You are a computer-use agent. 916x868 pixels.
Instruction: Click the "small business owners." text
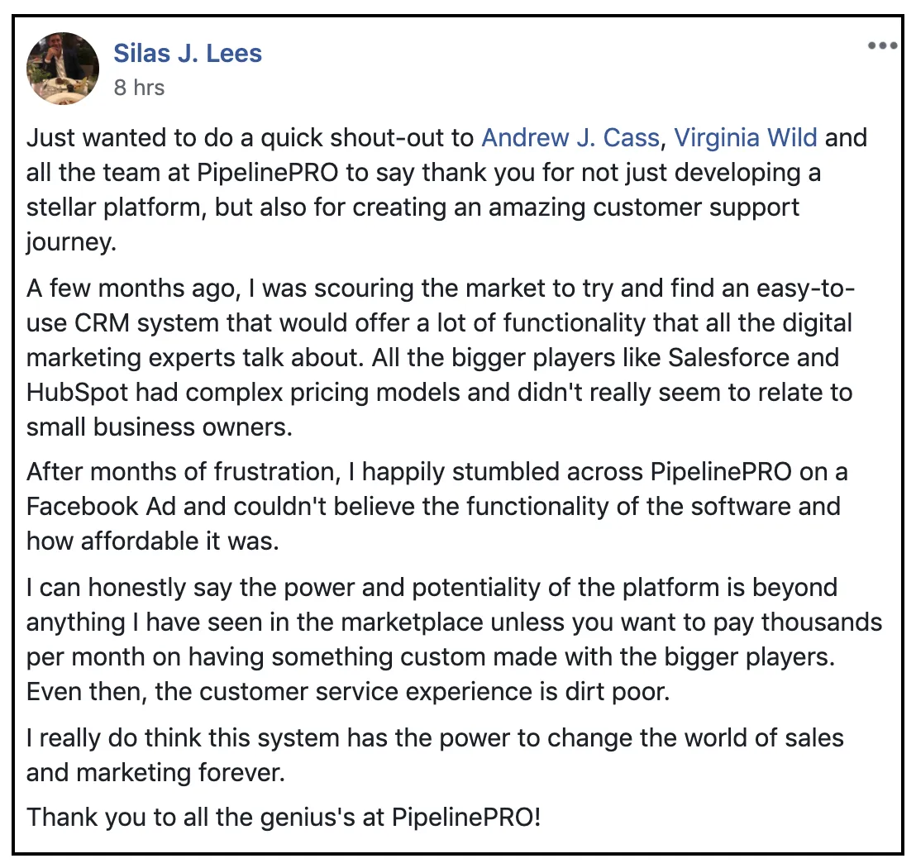click(160, 427)
